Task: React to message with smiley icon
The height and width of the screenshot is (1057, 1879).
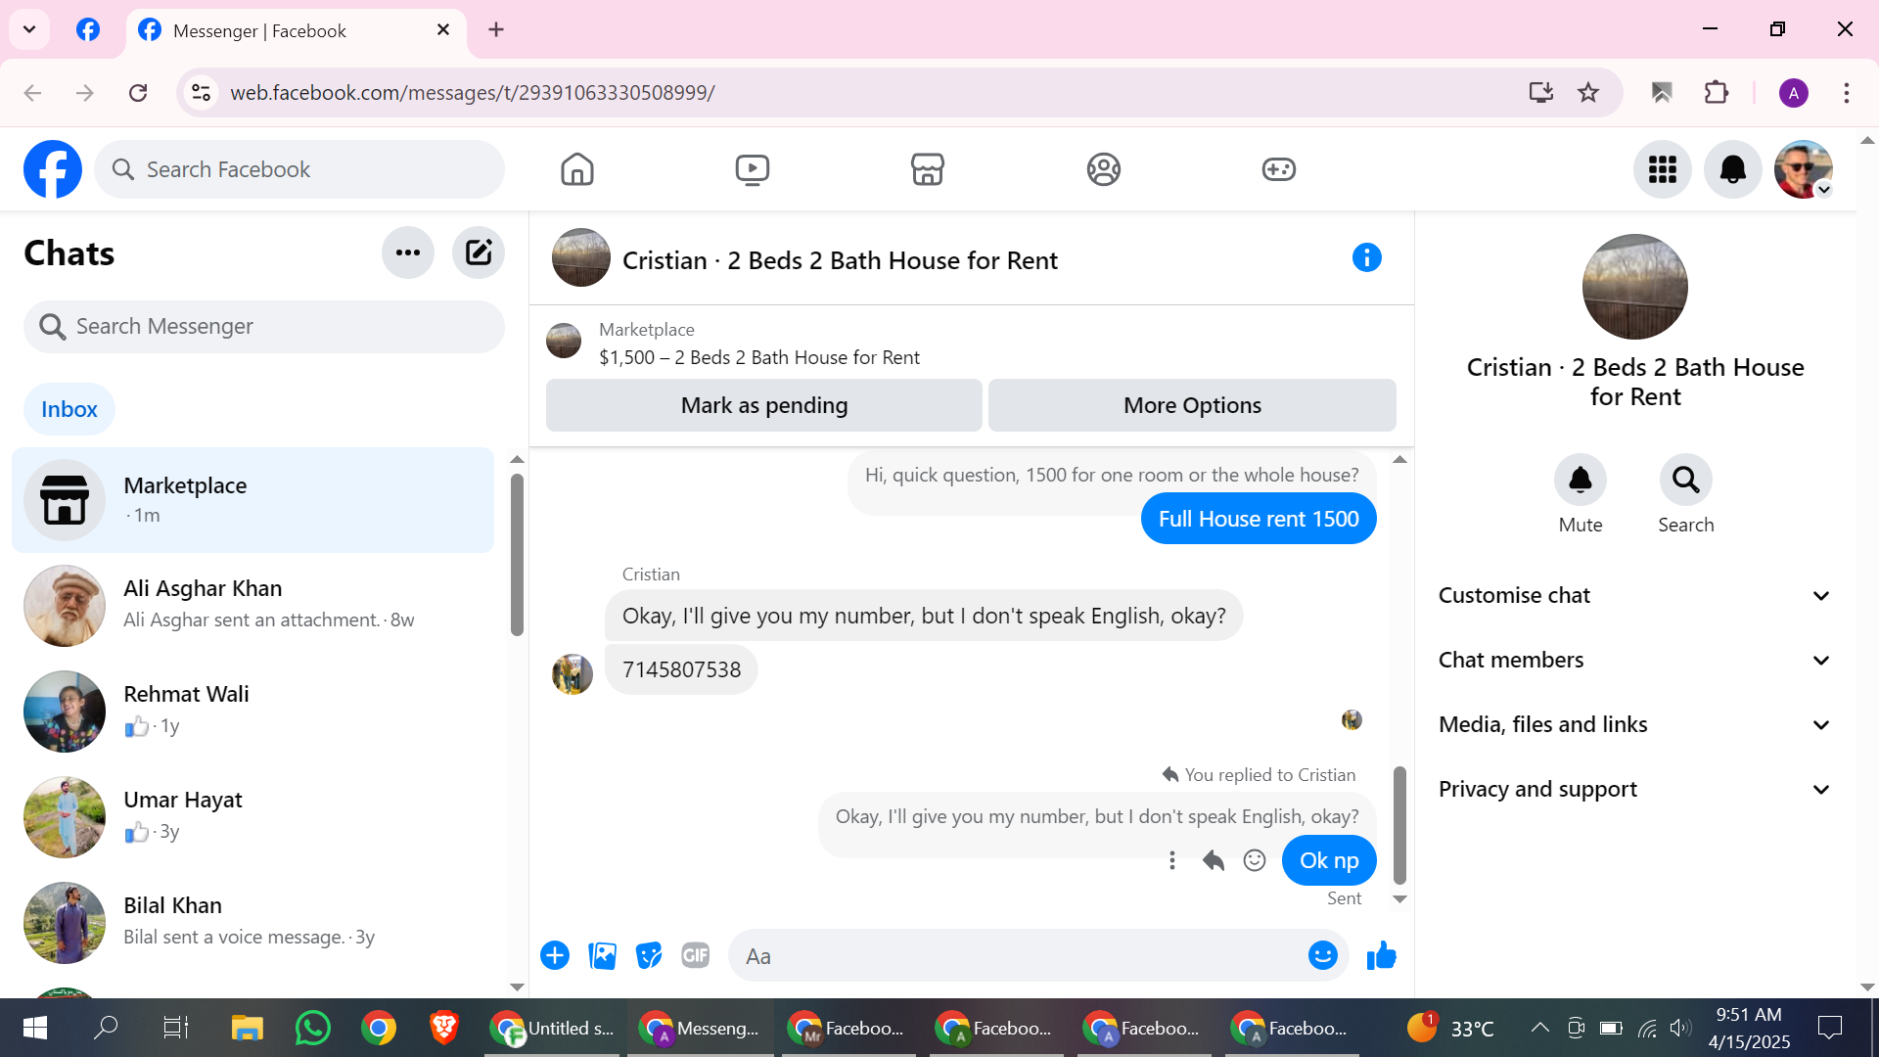Action: [x=1255, y=860]
